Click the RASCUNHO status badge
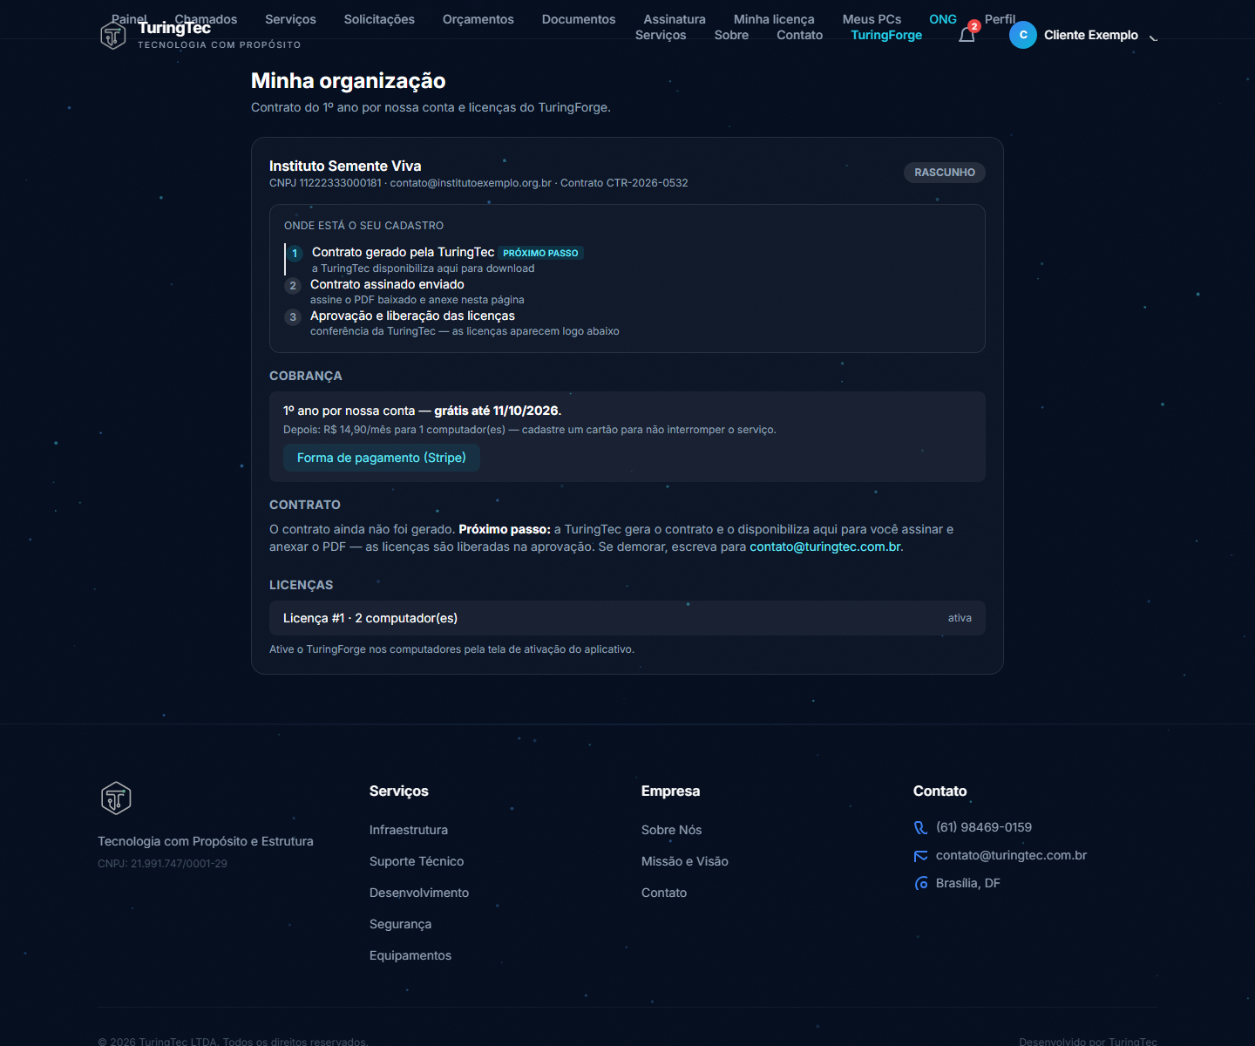 pyautogui.click(x=945, y=173)
